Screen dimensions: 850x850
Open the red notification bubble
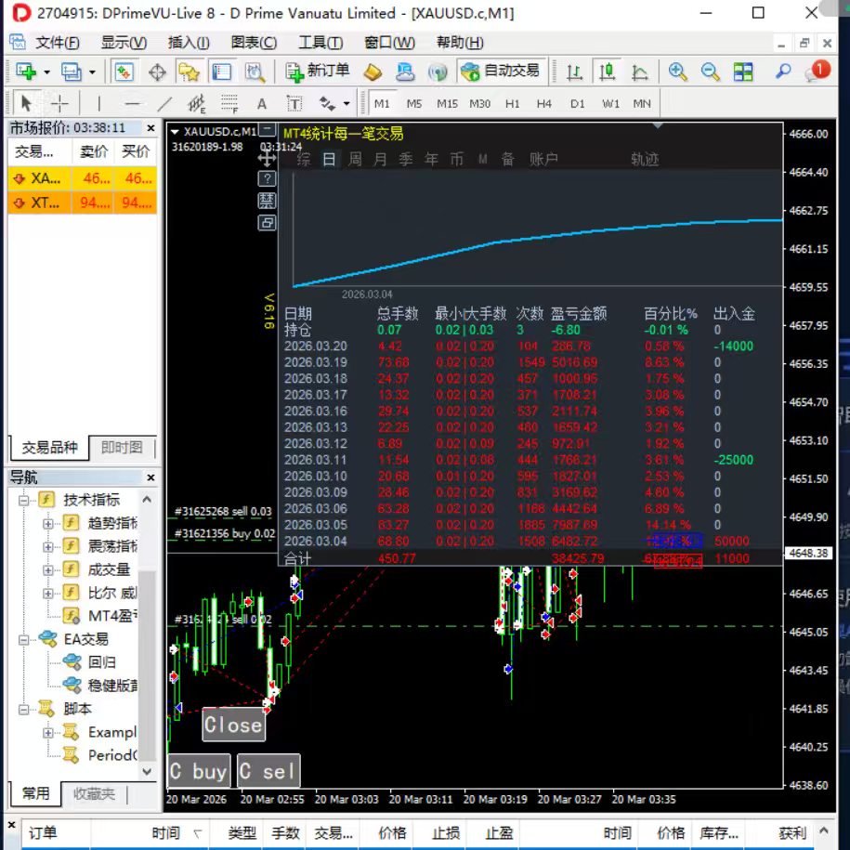[x=817, y=71]
